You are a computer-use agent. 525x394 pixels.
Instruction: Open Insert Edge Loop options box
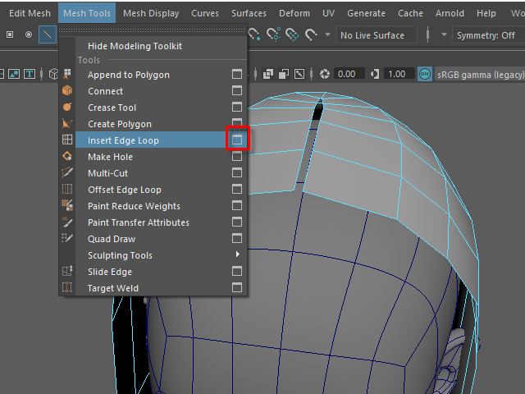237,140
